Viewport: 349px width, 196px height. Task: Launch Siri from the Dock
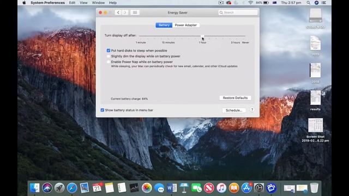[x=47, y=188]
